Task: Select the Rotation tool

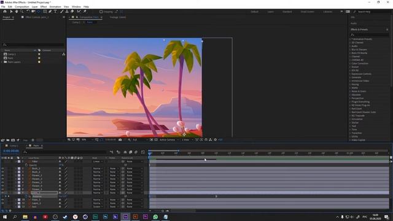Action: [28, 12]
